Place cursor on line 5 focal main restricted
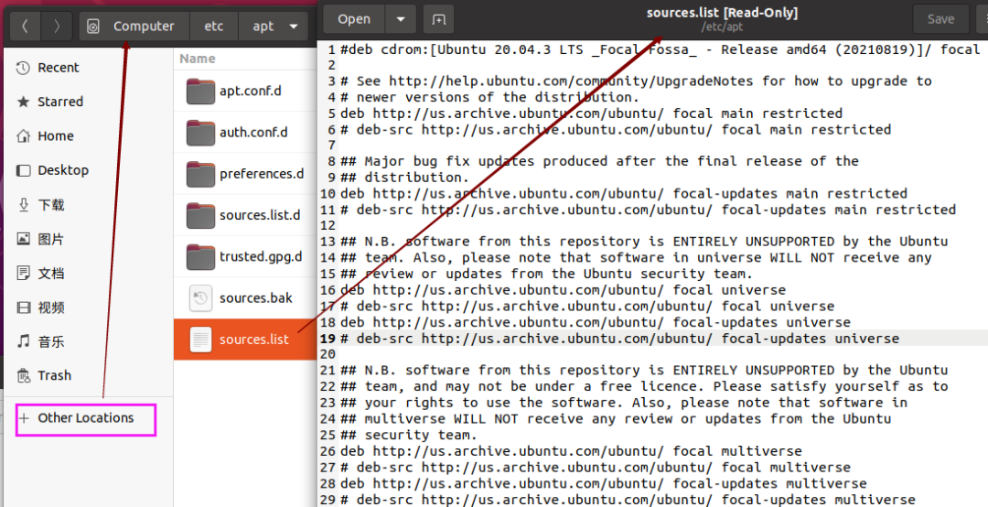Viewport: 988px width, 507px height. tap(591, 113)
